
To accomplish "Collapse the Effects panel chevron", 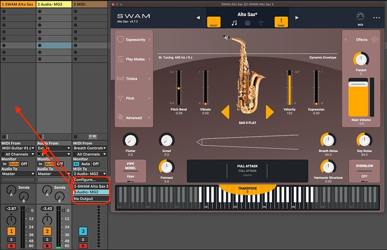I will tap(346, 39).
